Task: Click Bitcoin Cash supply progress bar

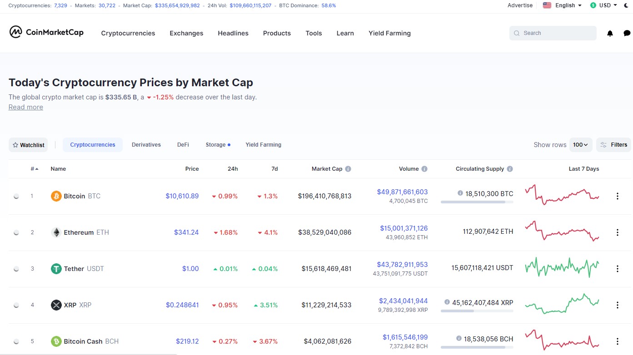Action: coord(477,347)
